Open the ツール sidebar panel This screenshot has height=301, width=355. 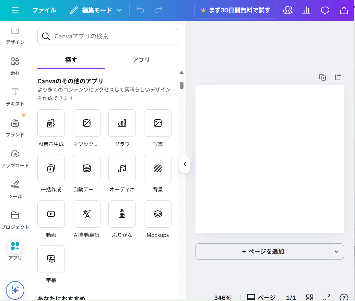coord(15,189)
